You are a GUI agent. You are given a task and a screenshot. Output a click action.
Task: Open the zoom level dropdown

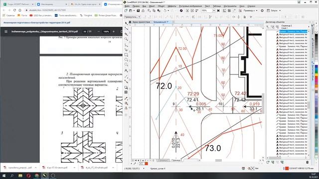(x=214, y=10)
